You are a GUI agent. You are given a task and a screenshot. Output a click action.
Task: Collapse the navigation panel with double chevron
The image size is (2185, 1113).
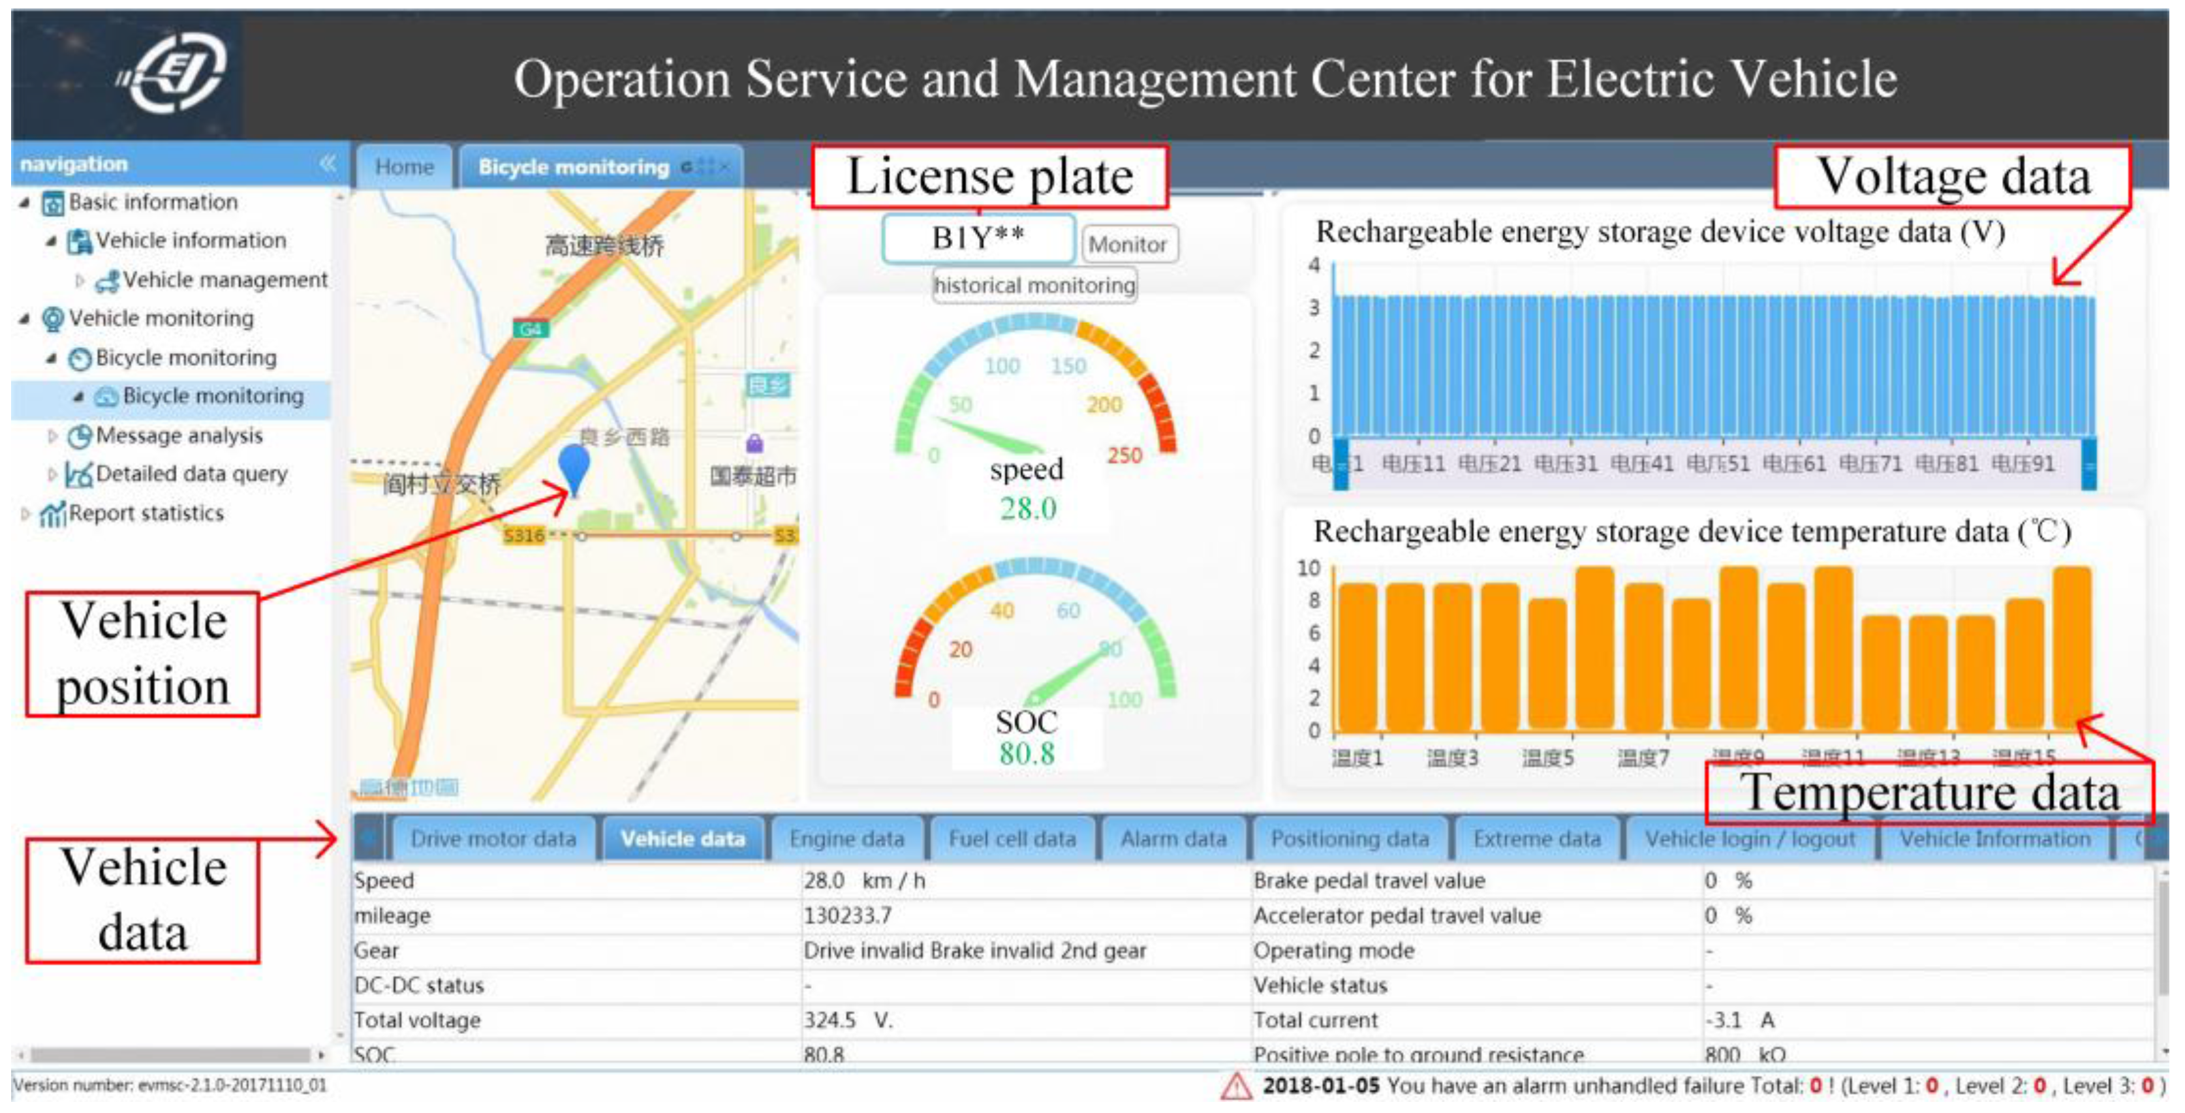click(x=328, y=164)
